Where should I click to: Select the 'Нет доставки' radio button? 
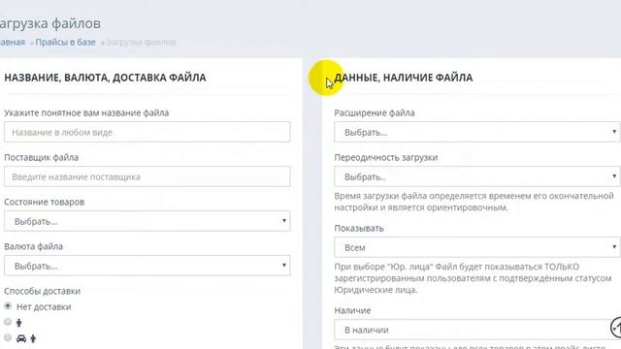click(8, 306)
